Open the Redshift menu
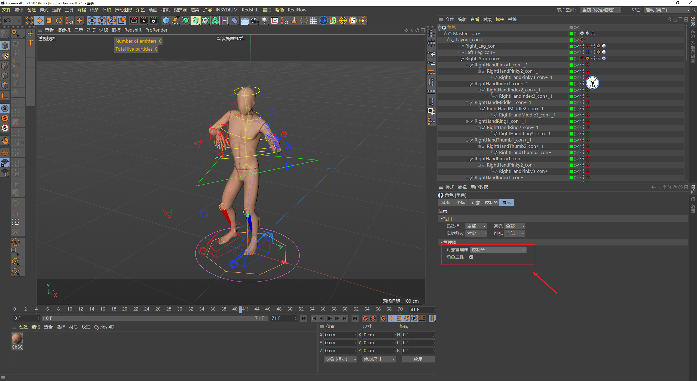 point(250,10)
